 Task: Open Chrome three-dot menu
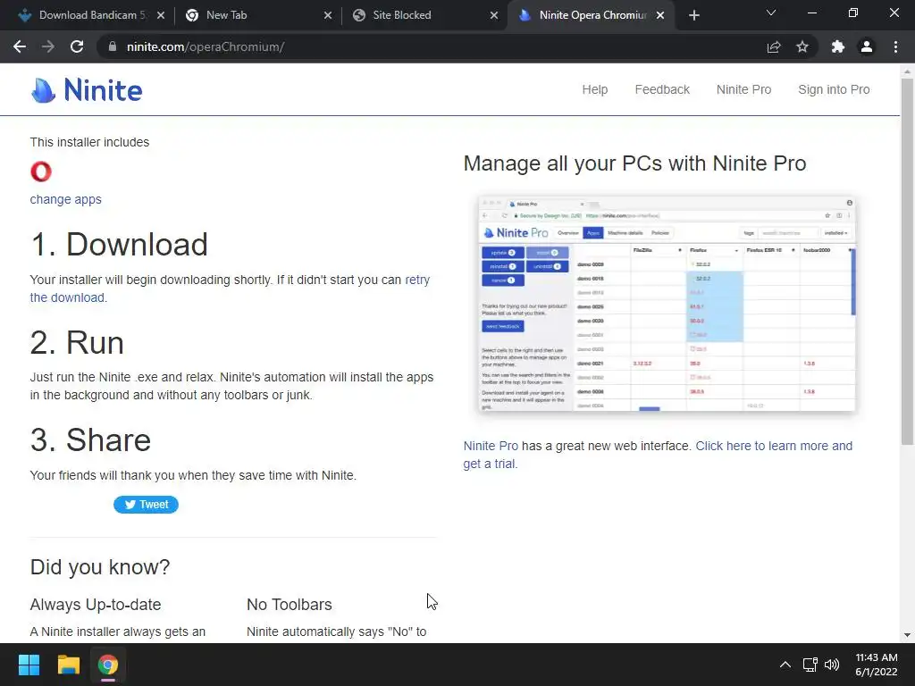[x=895, y=46]
